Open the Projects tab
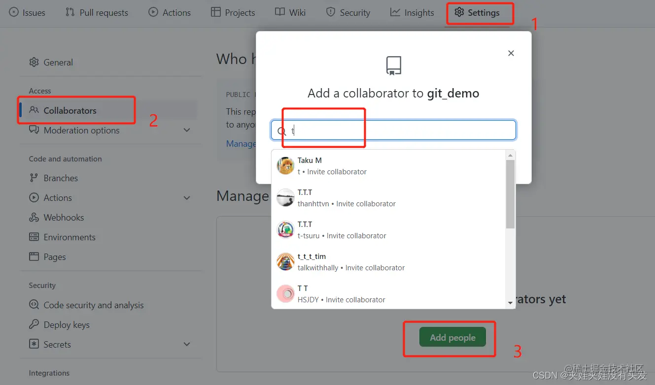The width and height of the screenshot is (655, 385). point(233,12)
